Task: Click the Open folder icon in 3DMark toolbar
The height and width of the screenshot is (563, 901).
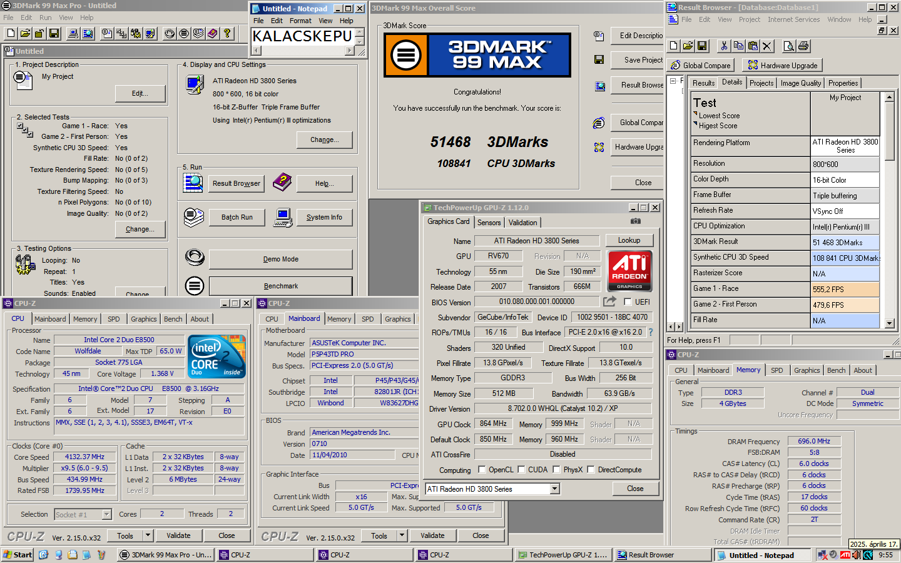Action: (x=25, y=33)
